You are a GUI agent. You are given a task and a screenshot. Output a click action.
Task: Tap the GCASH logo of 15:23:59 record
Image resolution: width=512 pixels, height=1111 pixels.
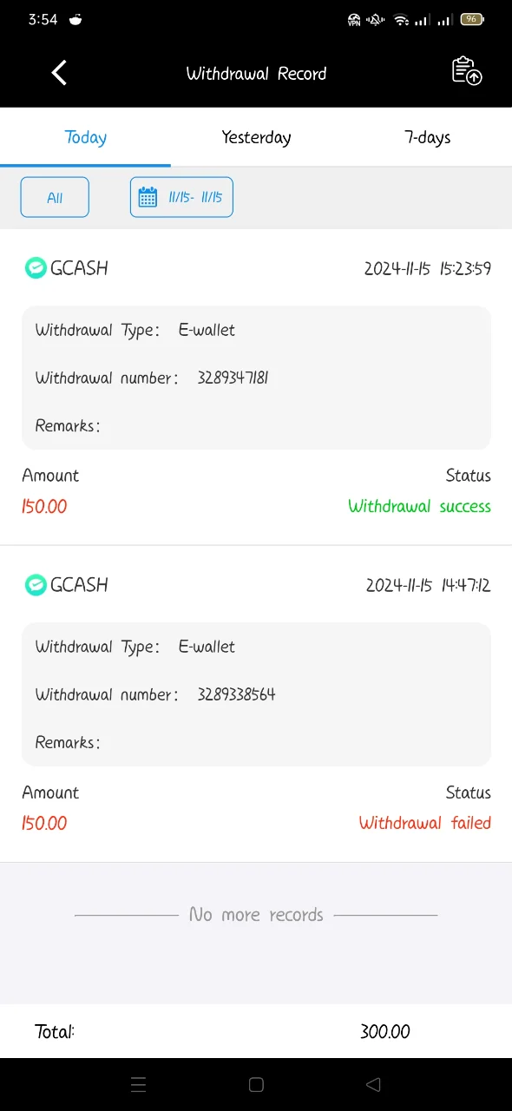(36, 268)
